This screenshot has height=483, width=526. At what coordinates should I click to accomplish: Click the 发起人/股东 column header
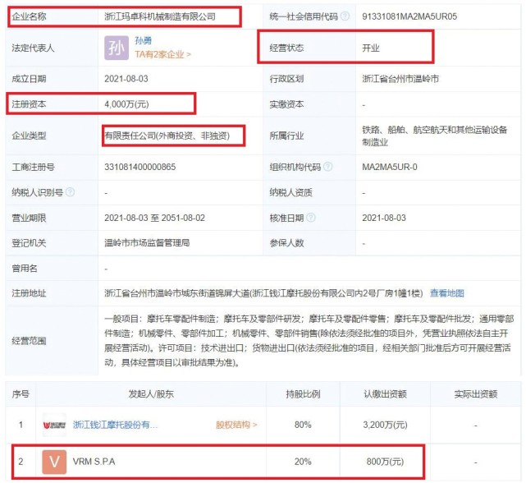coord(151,394)
